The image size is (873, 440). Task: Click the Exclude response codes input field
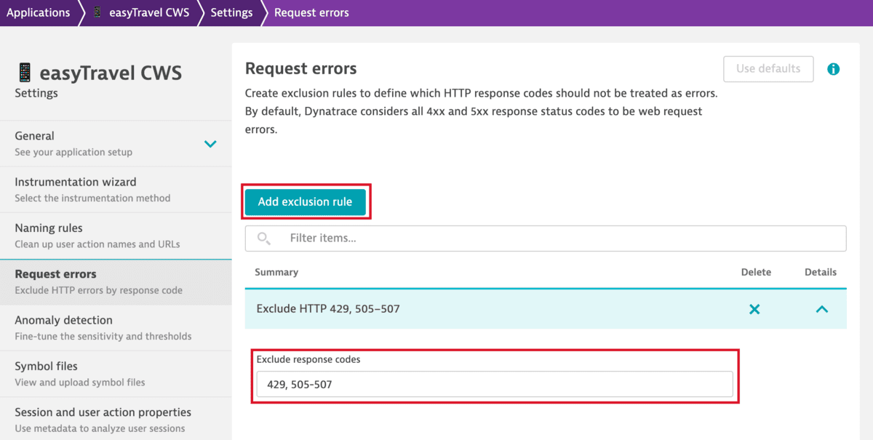point(495,384)
